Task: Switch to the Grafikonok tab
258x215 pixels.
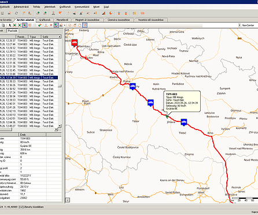Action: point(45,20)
